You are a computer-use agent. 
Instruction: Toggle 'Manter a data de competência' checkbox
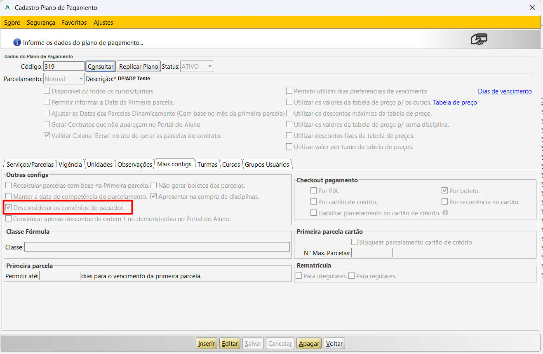pos(9,197)
